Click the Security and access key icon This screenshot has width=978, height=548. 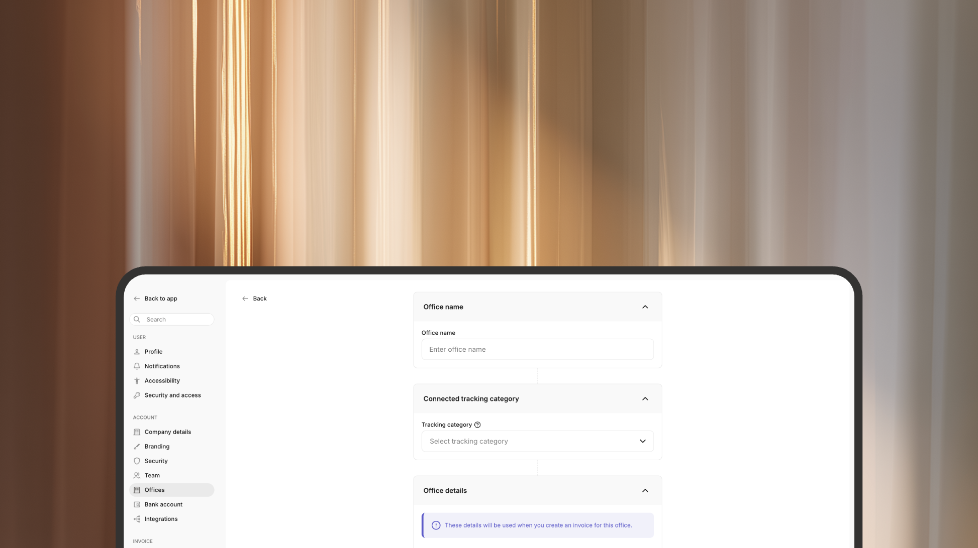[x=137, y=395]
